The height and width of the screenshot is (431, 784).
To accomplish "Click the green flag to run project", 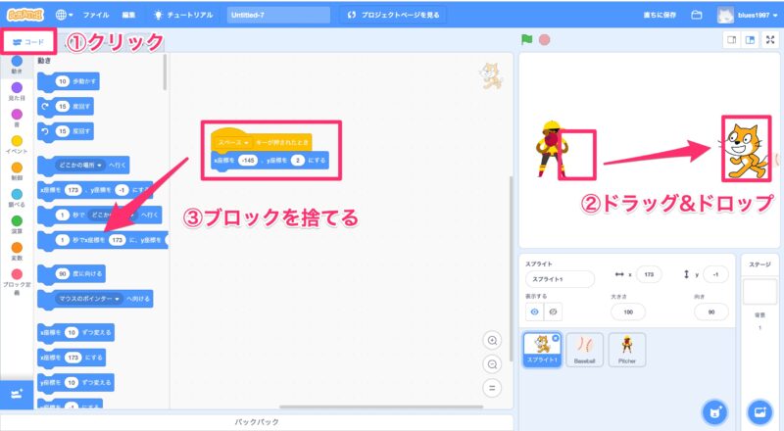I will coord(526,40).
